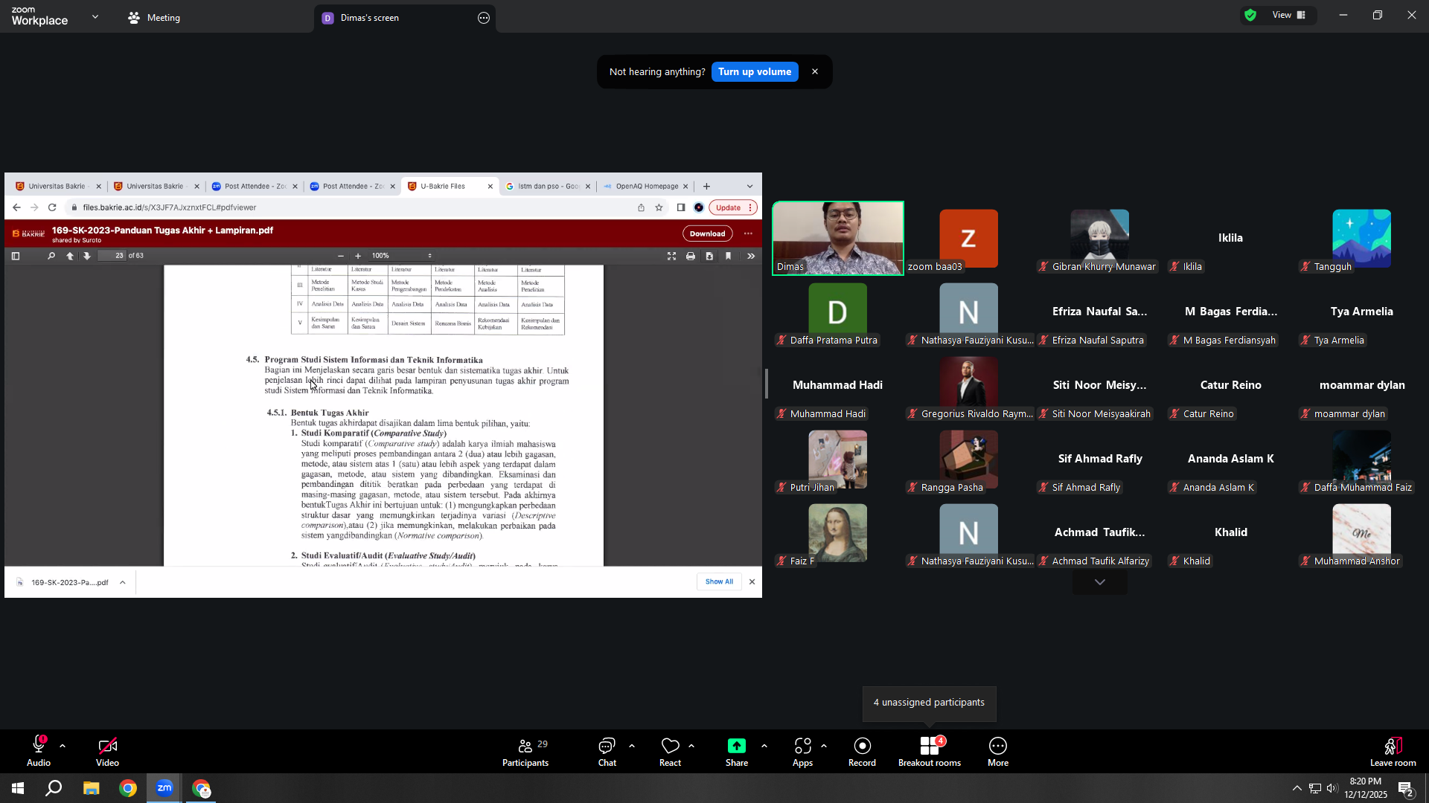Expand chat options caret next to Chat
Screen dimensions: 1429x803
pyautogui.click(x=632, y=746)
